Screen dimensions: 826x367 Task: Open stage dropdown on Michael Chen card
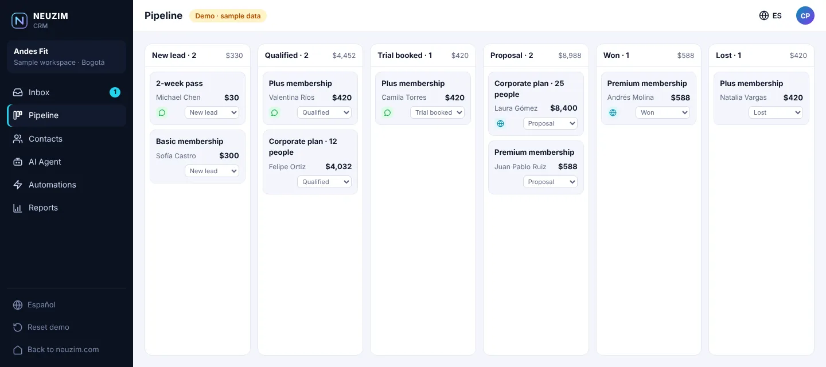[x=212, y=112]
